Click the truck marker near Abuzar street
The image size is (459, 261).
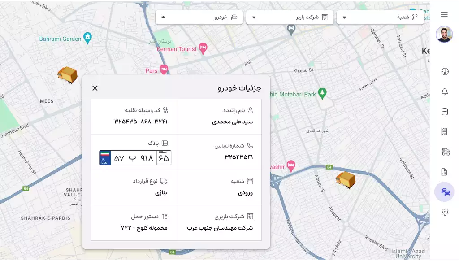click(346, 180)
